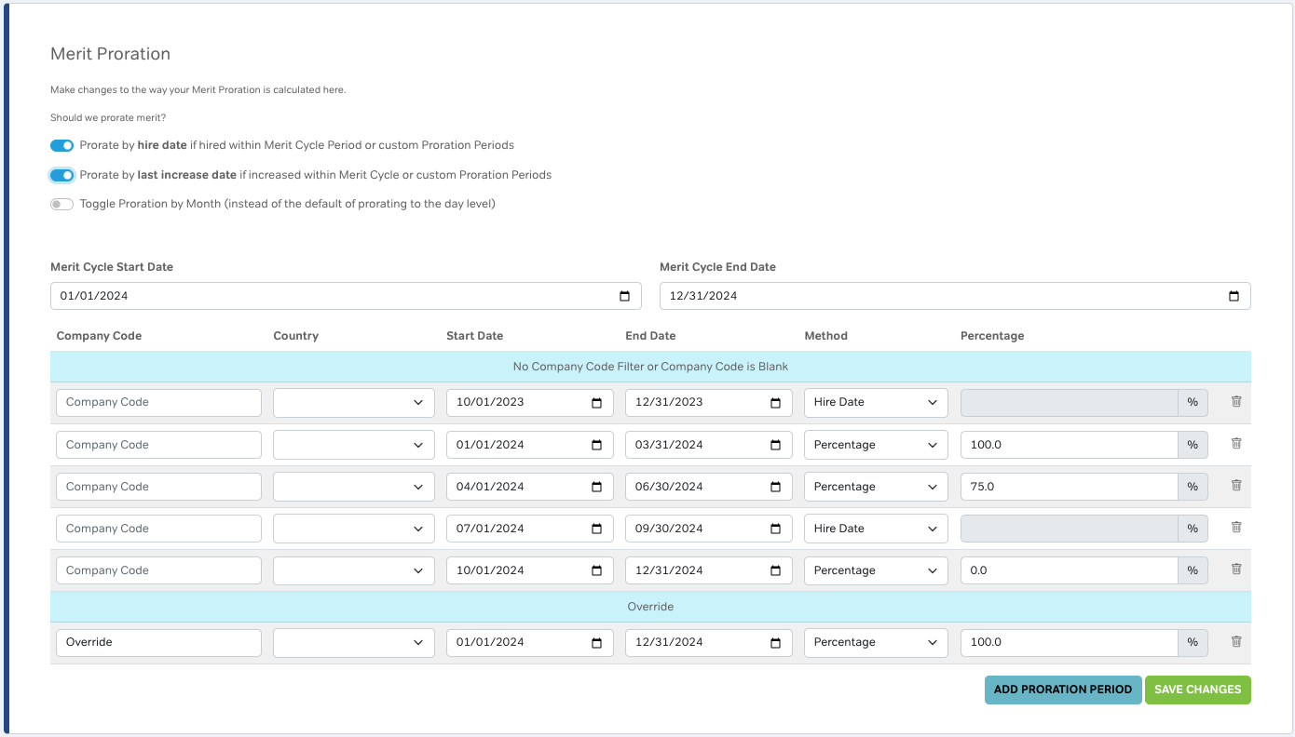The width and height of the screenshot is (1295, 737).
Task: Delete the 0.0 percentage proration row
Action: click(x=1236, y=569)
